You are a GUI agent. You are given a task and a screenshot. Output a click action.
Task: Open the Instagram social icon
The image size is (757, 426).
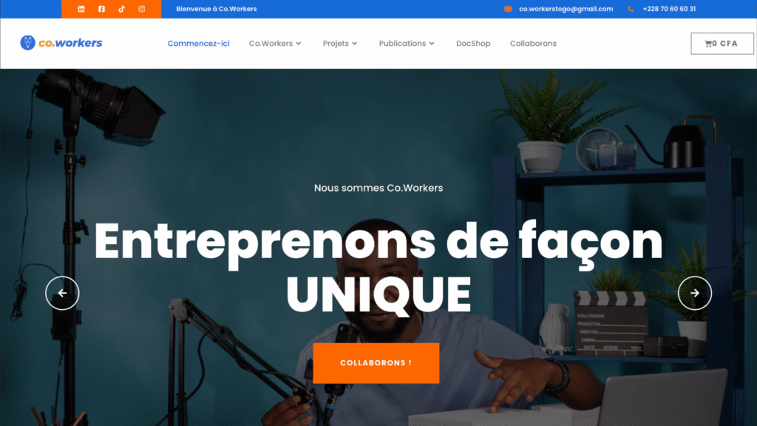pyautogui.click(x=141, y=9)
